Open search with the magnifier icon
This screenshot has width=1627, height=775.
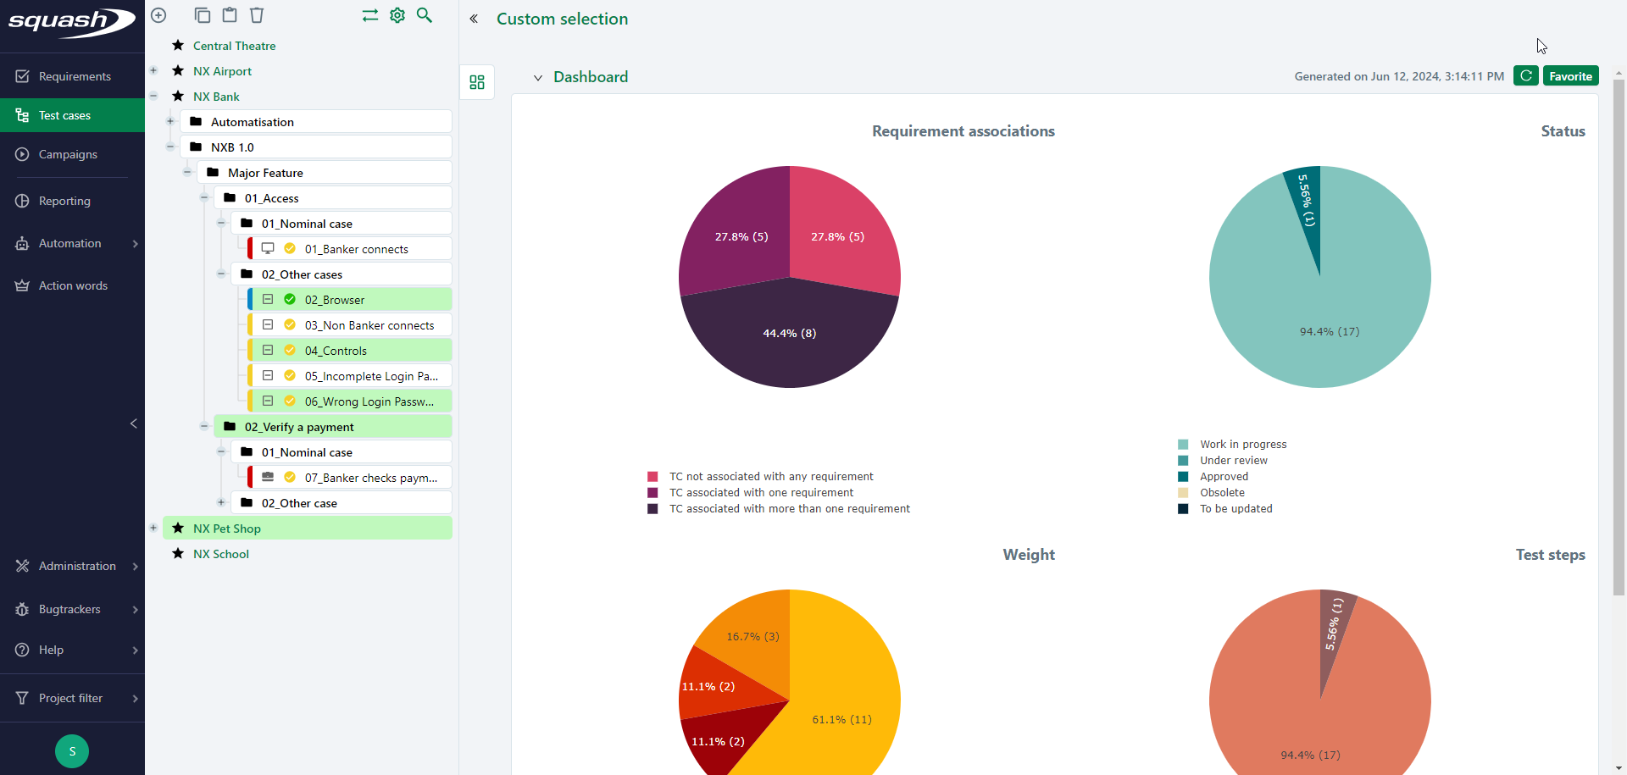(x=425, y=15)
